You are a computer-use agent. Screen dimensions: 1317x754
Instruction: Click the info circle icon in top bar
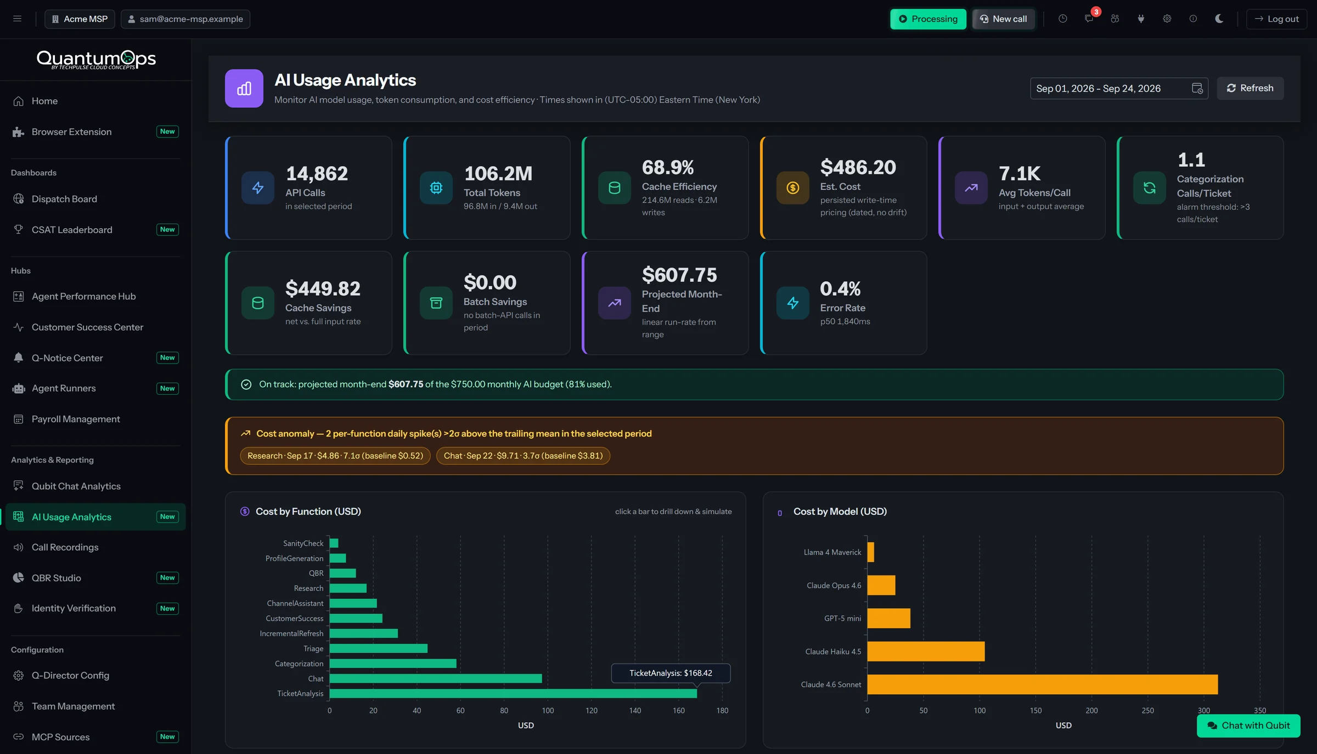[x=1193, y=19]
